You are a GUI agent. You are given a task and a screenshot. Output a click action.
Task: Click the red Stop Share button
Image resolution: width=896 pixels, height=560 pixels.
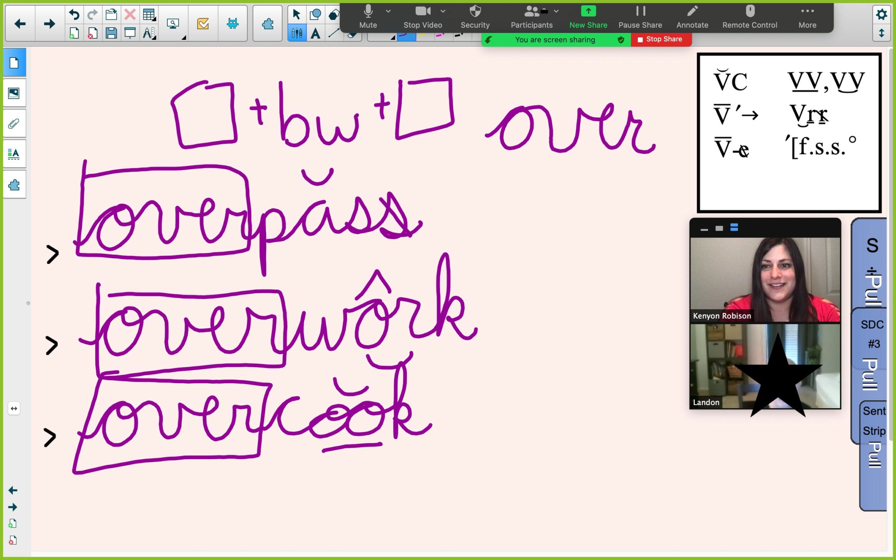[x=661, y=39]
